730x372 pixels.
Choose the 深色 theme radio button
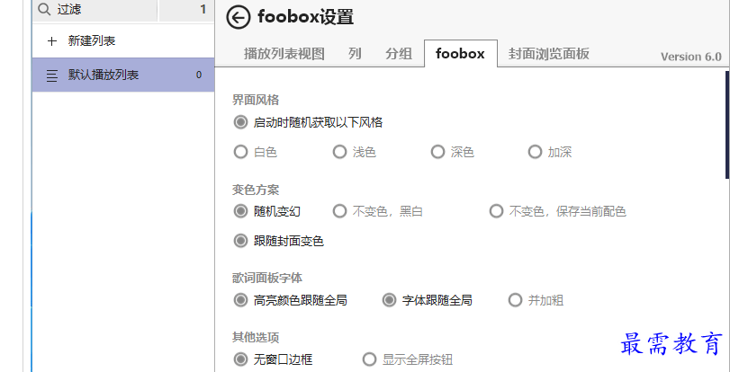coord(437,152)
